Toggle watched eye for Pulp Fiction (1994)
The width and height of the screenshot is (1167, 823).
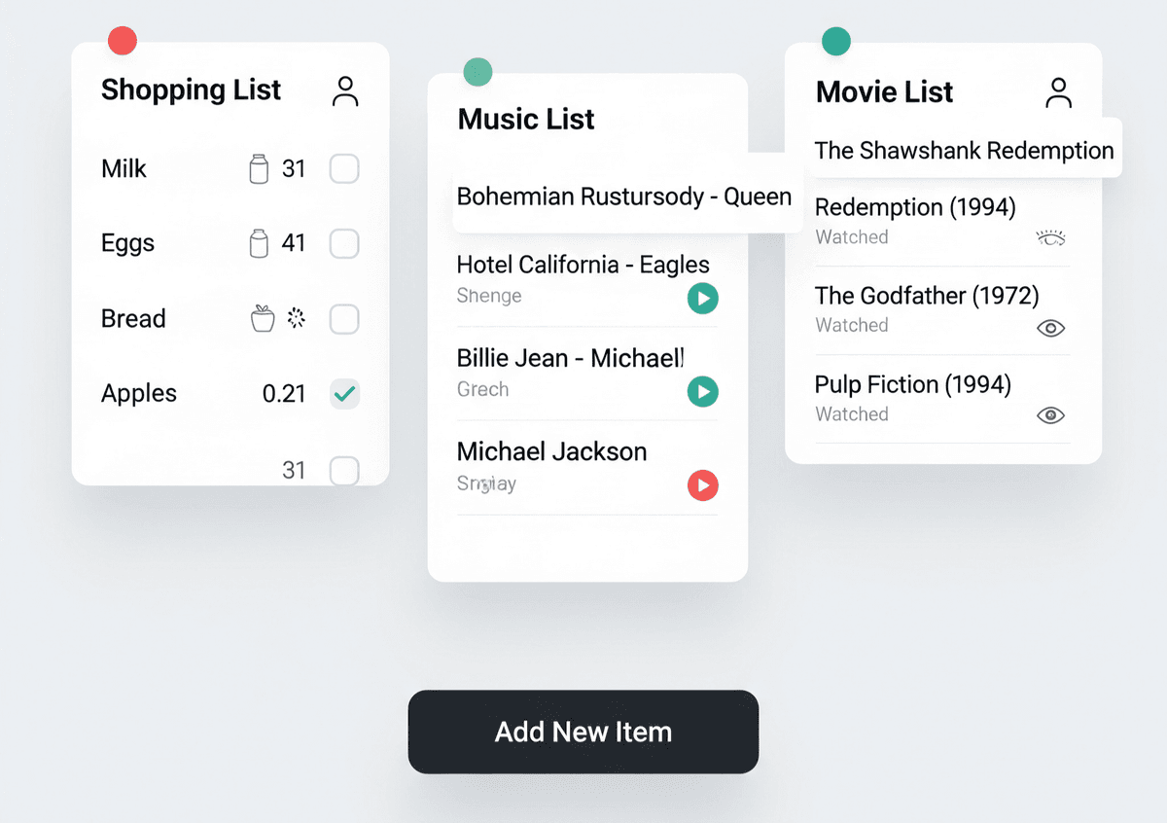(1051, 415)
